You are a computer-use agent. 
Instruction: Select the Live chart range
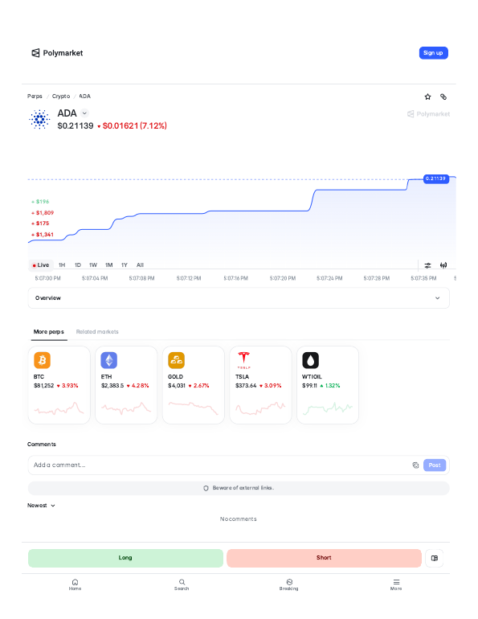tap(41, 265)
